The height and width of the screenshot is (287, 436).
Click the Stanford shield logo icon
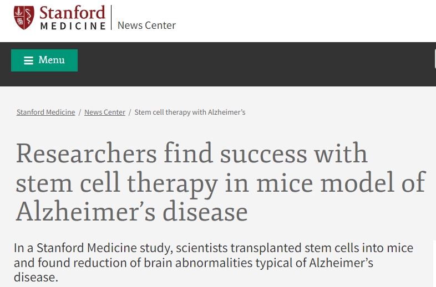(24, 17)
